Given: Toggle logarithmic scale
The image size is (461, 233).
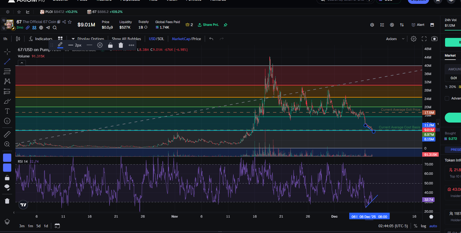Looking at the screenshot, I should point(423,226).
